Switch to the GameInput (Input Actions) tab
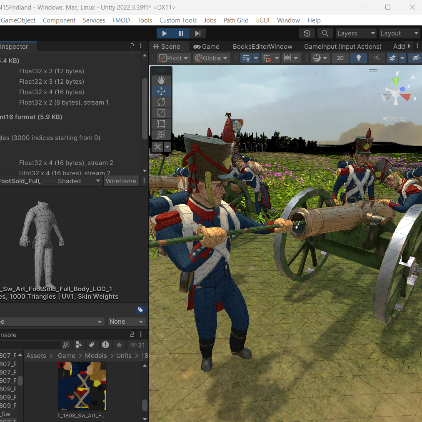This screenshot has height=422, width=422. click(x=342, y=47)
